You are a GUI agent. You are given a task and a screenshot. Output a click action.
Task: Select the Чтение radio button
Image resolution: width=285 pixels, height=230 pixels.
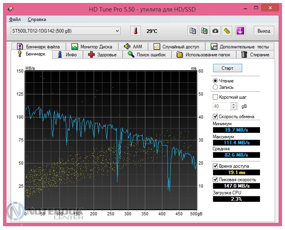tap(215, 81)
